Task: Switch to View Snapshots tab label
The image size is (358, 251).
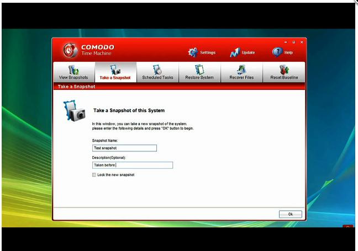Action: tap(73, 78)
